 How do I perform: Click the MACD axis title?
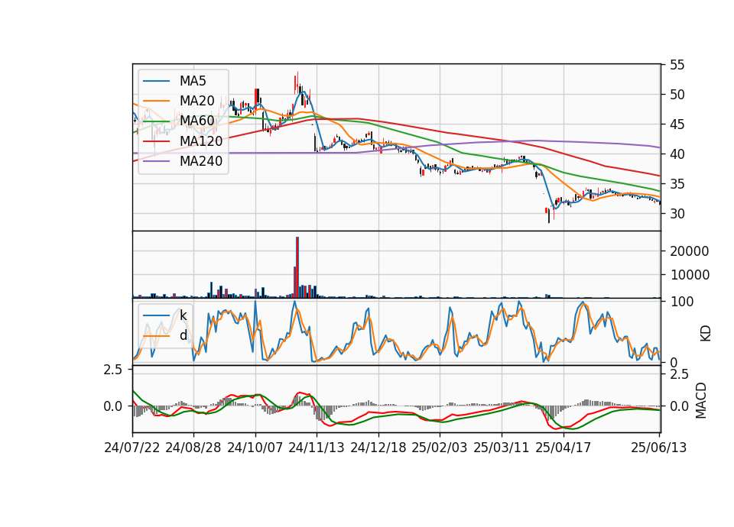pos(701,400)
